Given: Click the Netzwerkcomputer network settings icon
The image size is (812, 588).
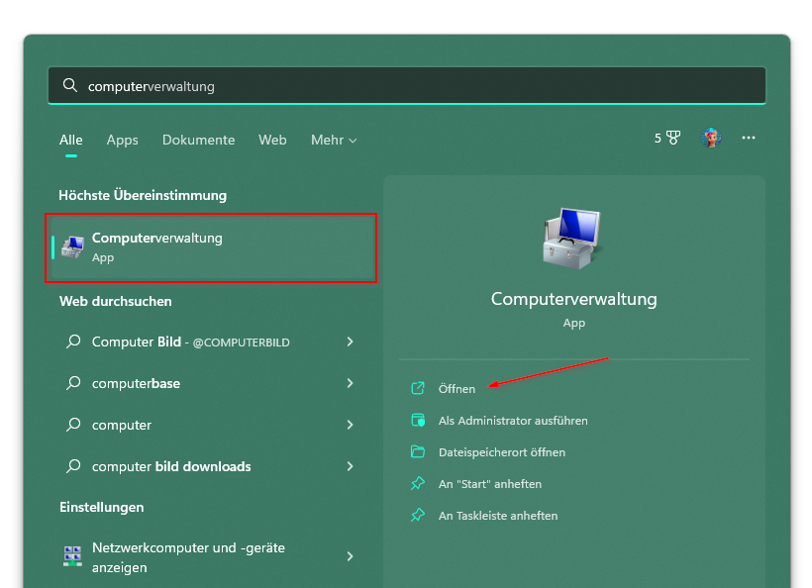Looking at the screenshot, I should click(x=72, y=556).
